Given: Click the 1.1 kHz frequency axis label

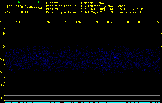Looking at the screenshot, I should coord(2,33).
